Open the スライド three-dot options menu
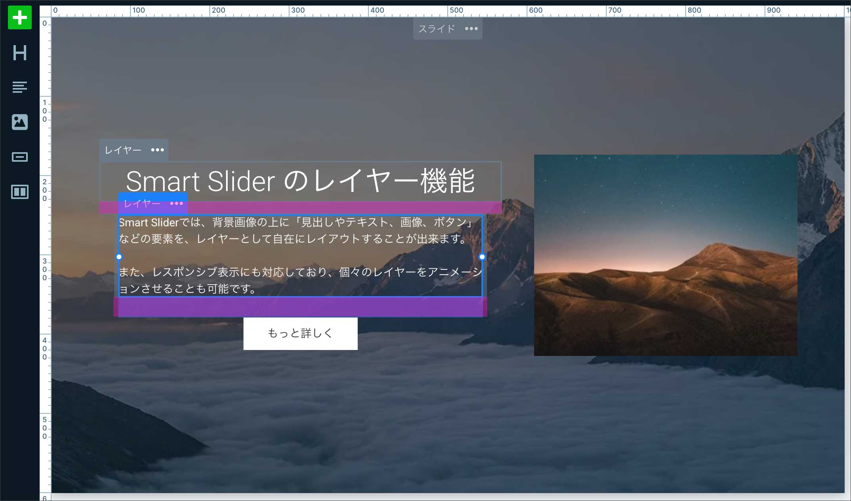This screenshot has height=501, width=851. [471, 29]
